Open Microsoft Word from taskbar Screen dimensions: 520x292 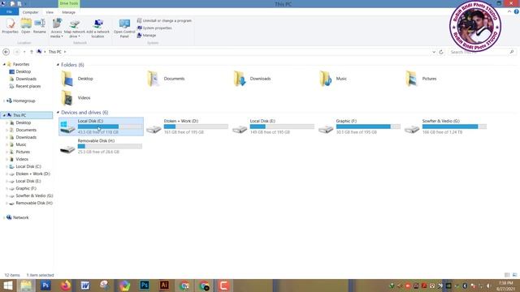click(x=85, y=286)
